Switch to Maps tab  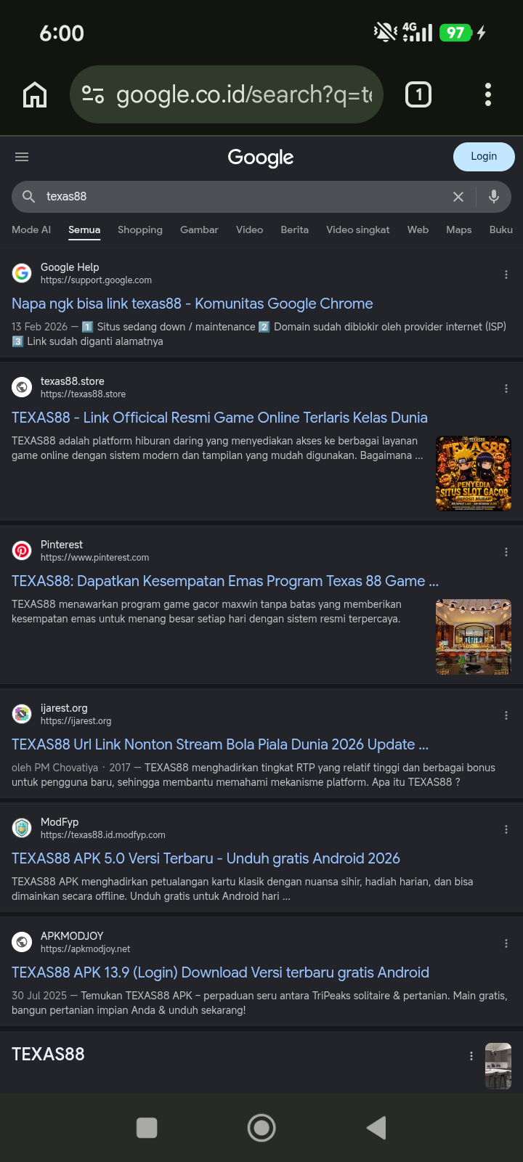458,229
